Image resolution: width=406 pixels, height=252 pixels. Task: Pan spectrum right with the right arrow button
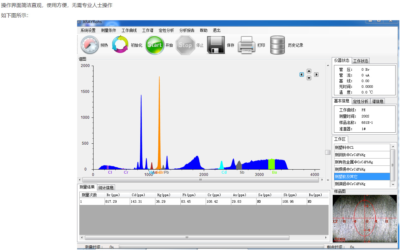pyautogui.click(x=316, y=75)
